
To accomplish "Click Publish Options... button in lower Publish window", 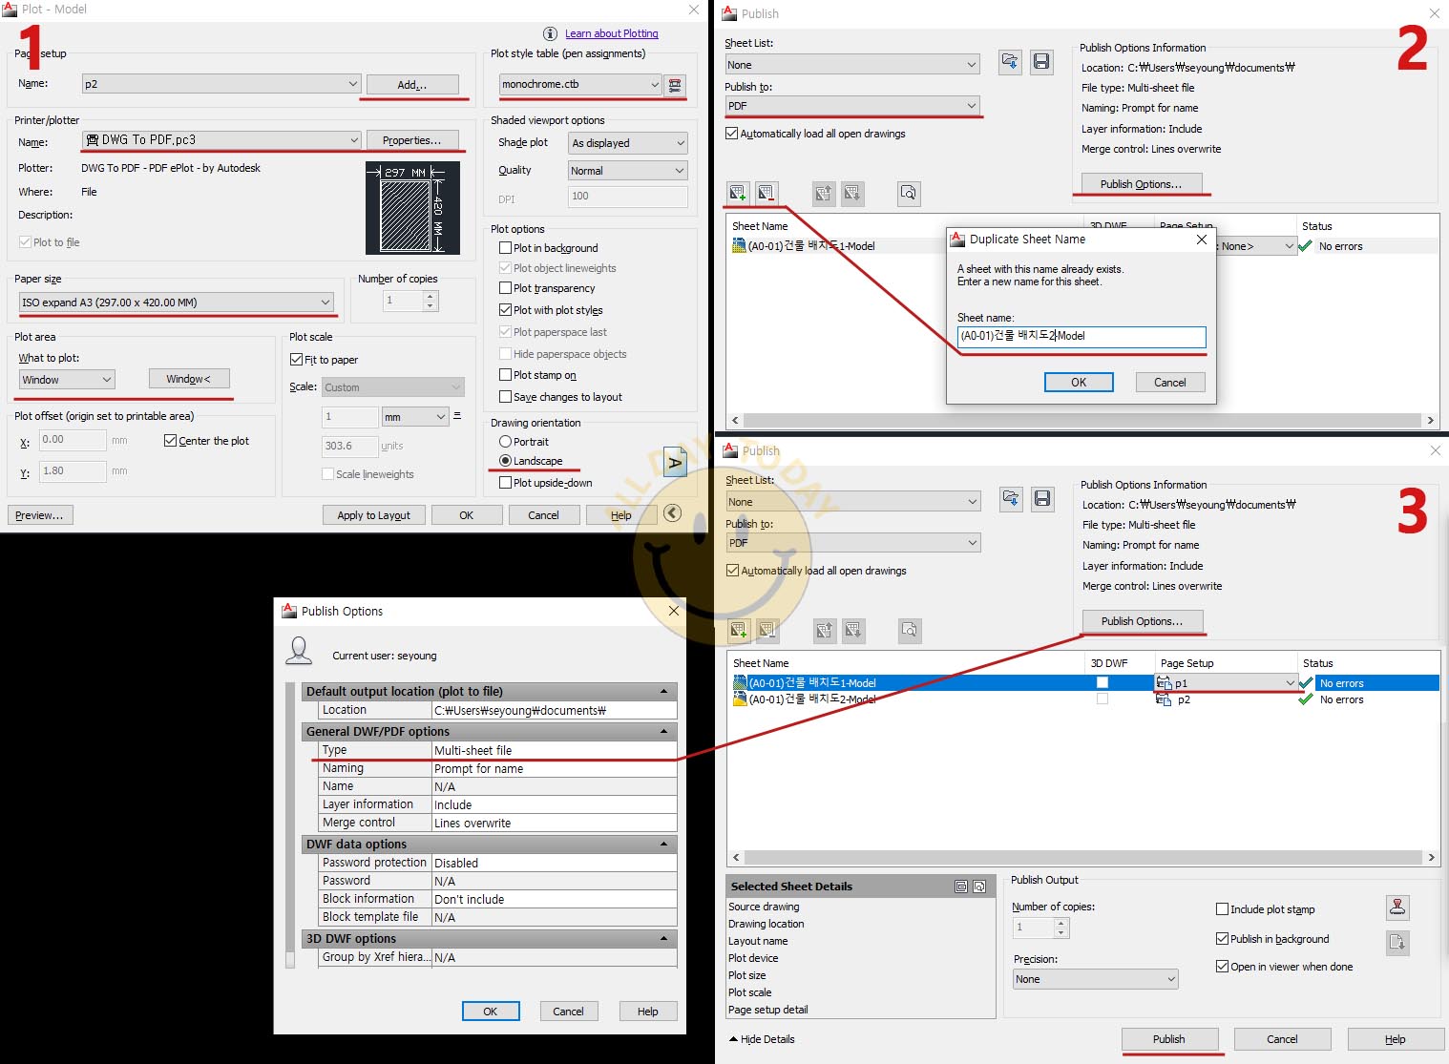I will [1142, 621].
